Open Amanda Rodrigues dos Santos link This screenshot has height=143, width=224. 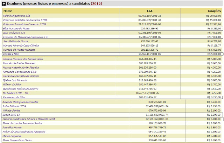click(20, 102)
